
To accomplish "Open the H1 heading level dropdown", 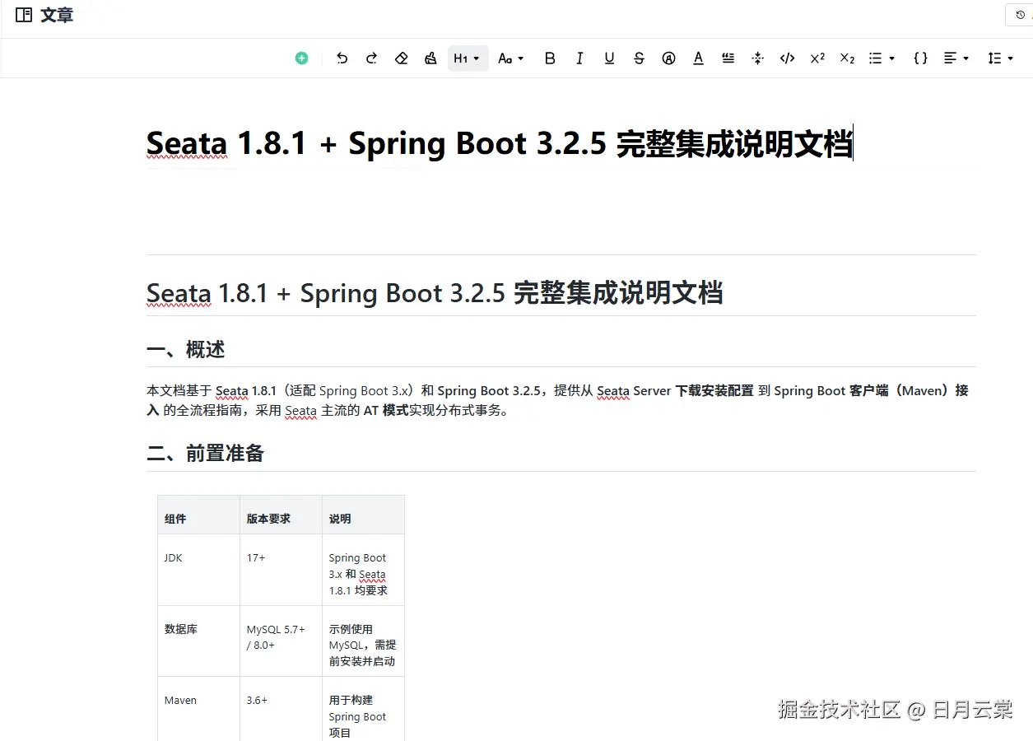I will click(468, 58).
